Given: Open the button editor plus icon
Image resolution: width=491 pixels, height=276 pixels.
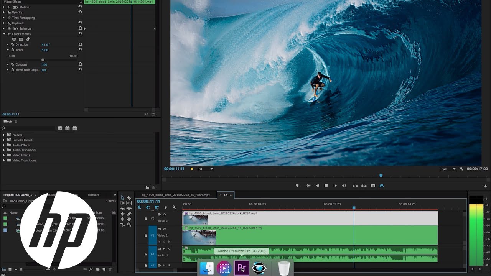Looking at the screenshot, I should (485, 186).
